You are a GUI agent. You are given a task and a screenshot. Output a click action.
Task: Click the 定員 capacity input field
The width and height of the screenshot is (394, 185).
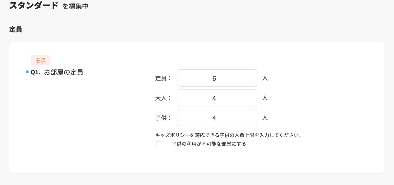[x=217, y=78]
